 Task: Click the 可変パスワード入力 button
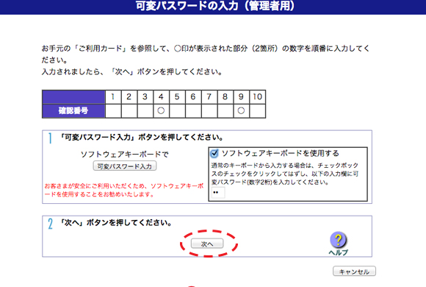tap(125, 166)
